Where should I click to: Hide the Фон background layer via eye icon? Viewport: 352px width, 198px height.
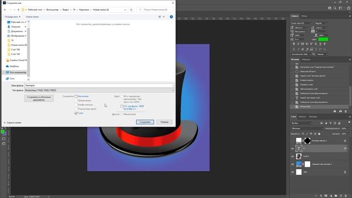click(x=293, y=172)
